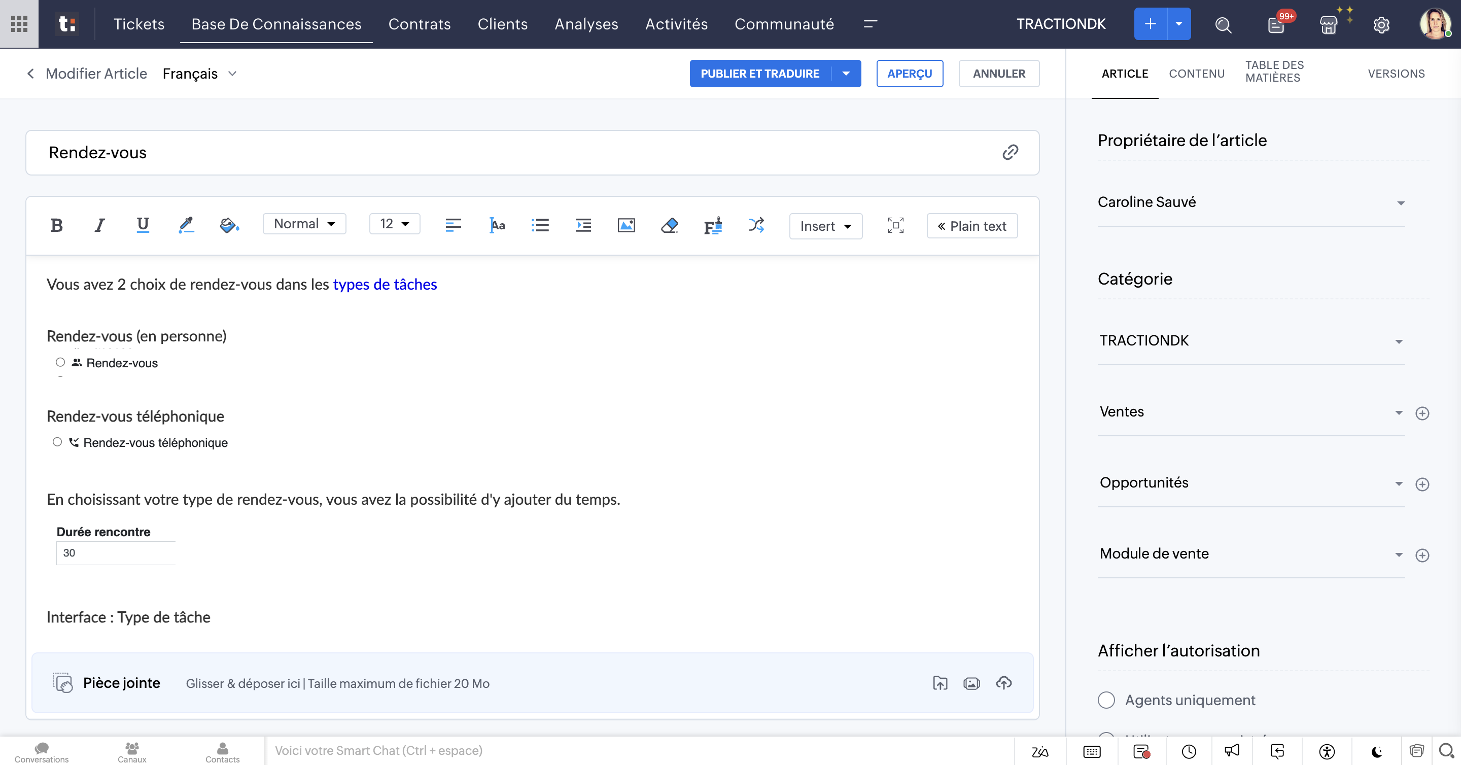Select the Rendez-vous in-person radio button
The image size is (1461, 765).
60,362
